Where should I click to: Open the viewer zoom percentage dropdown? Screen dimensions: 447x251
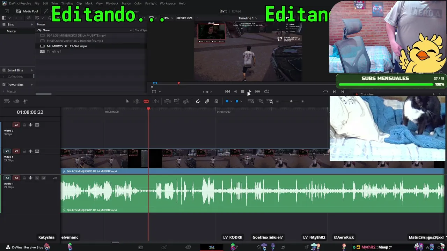click(172, 18)
